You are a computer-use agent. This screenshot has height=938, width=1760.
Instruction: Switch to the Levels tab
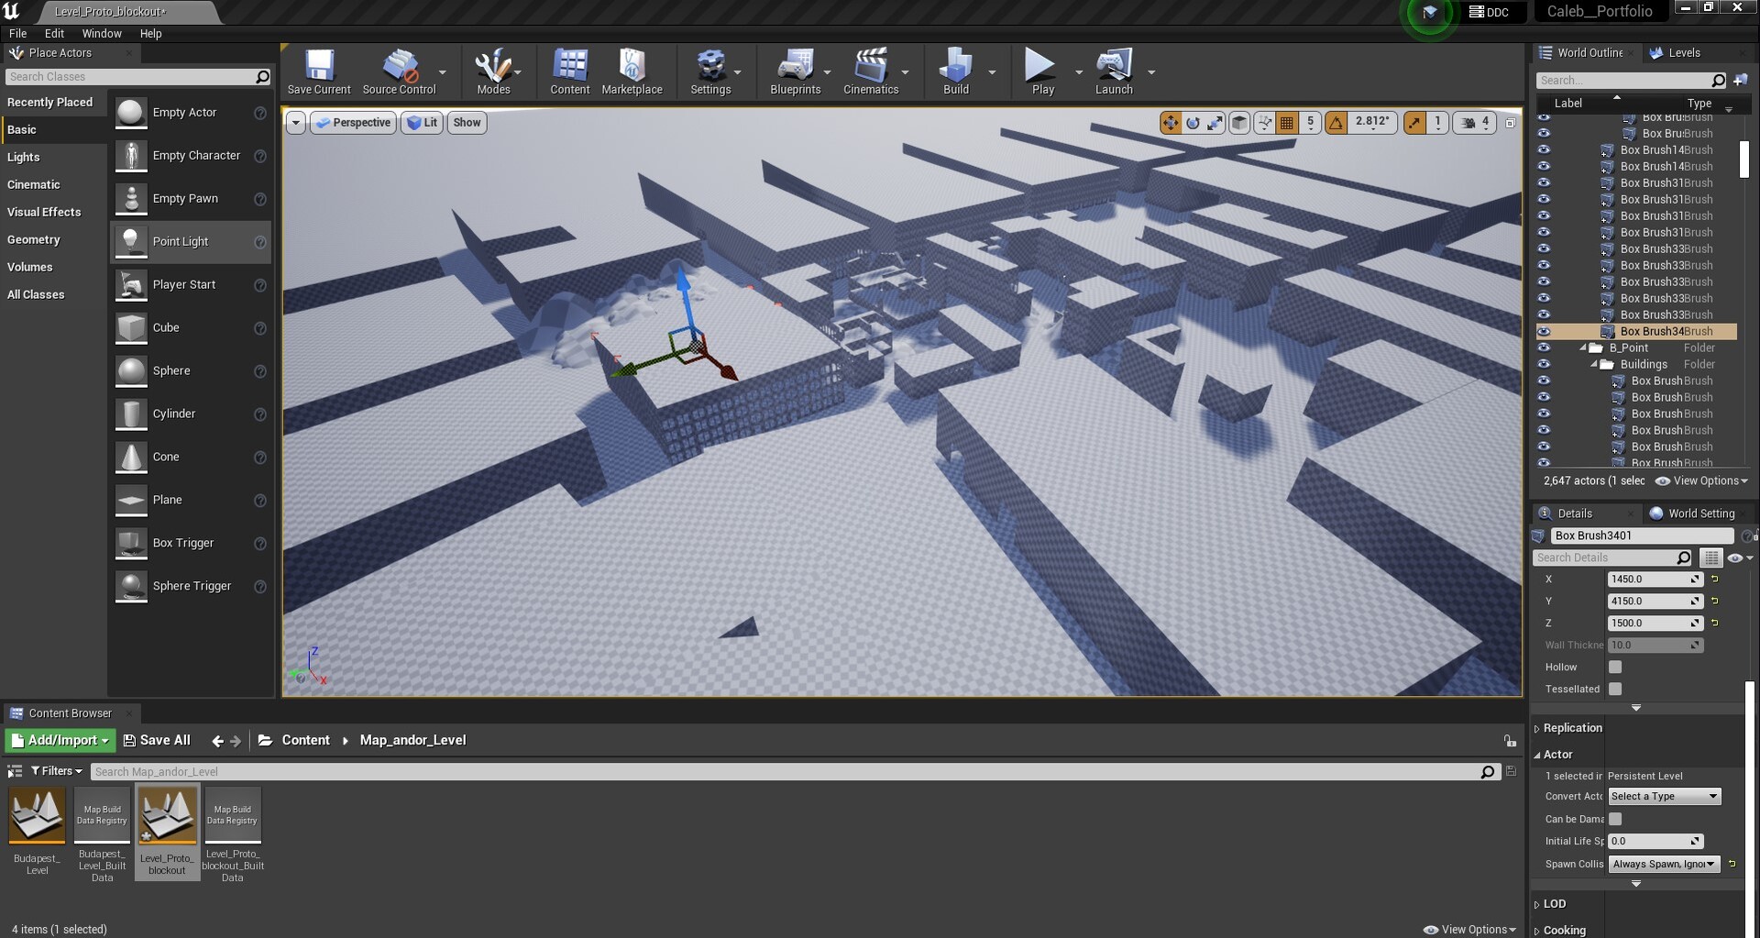tap(1685, 52)
